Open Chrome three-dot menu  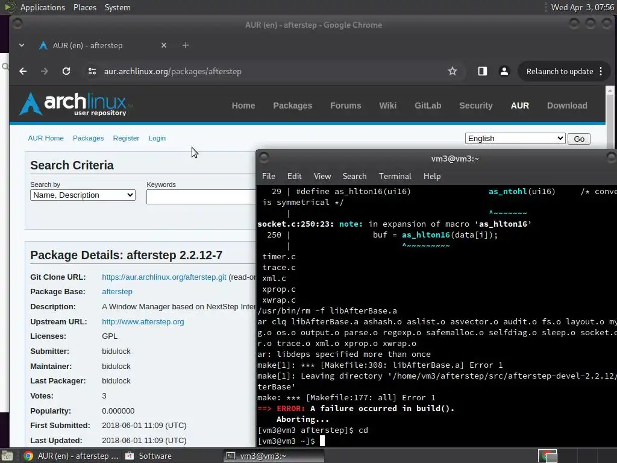601,71
